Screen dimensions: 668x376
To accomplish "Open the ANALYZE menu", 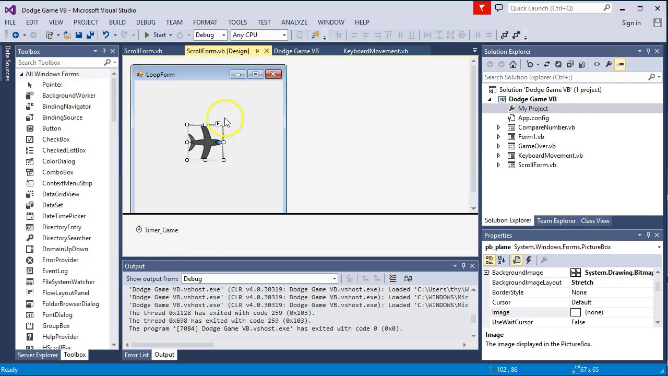I will coord(294,22).
